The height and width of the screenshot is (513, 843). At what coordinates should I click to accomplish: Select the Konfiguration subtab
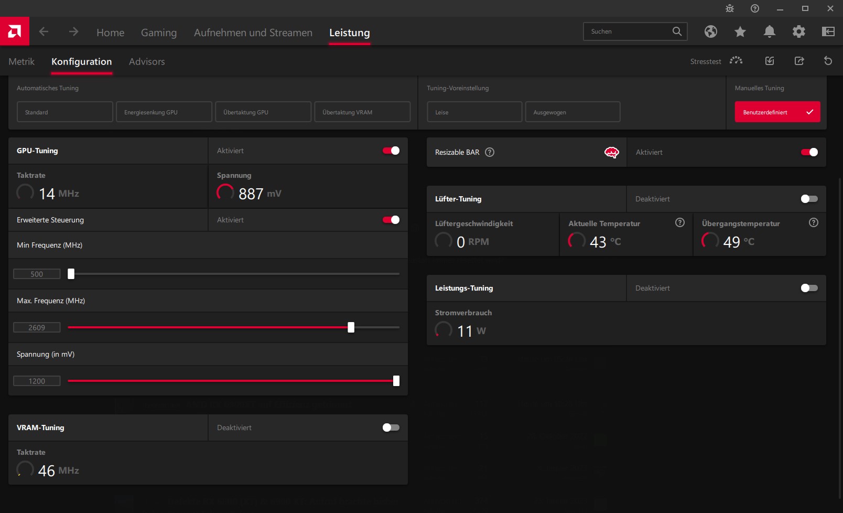tap(82, 61)
